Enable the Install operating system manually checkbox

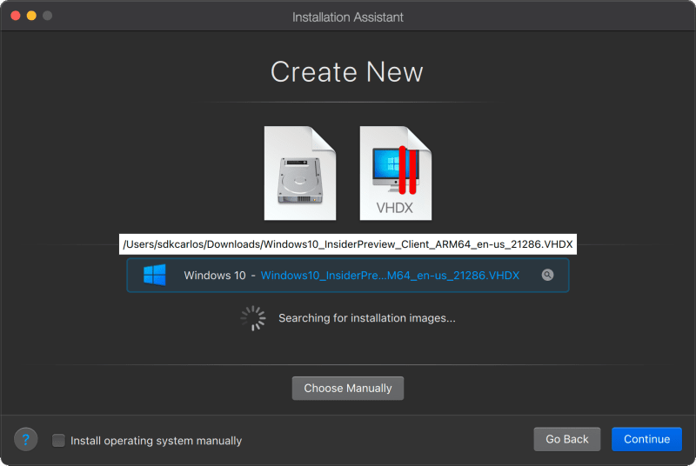58,441
